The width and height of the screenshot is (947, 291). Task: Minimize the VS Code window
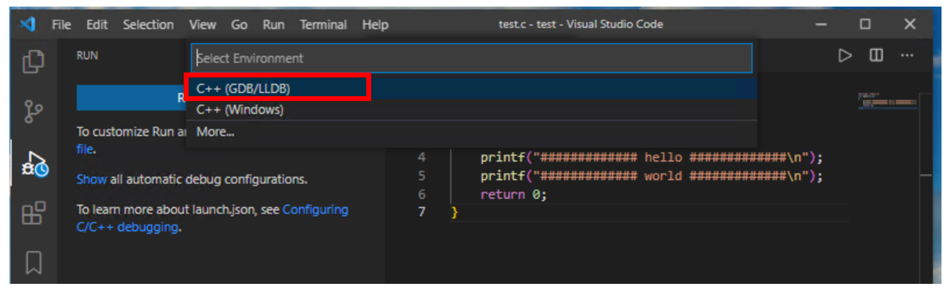pos(821,24)
